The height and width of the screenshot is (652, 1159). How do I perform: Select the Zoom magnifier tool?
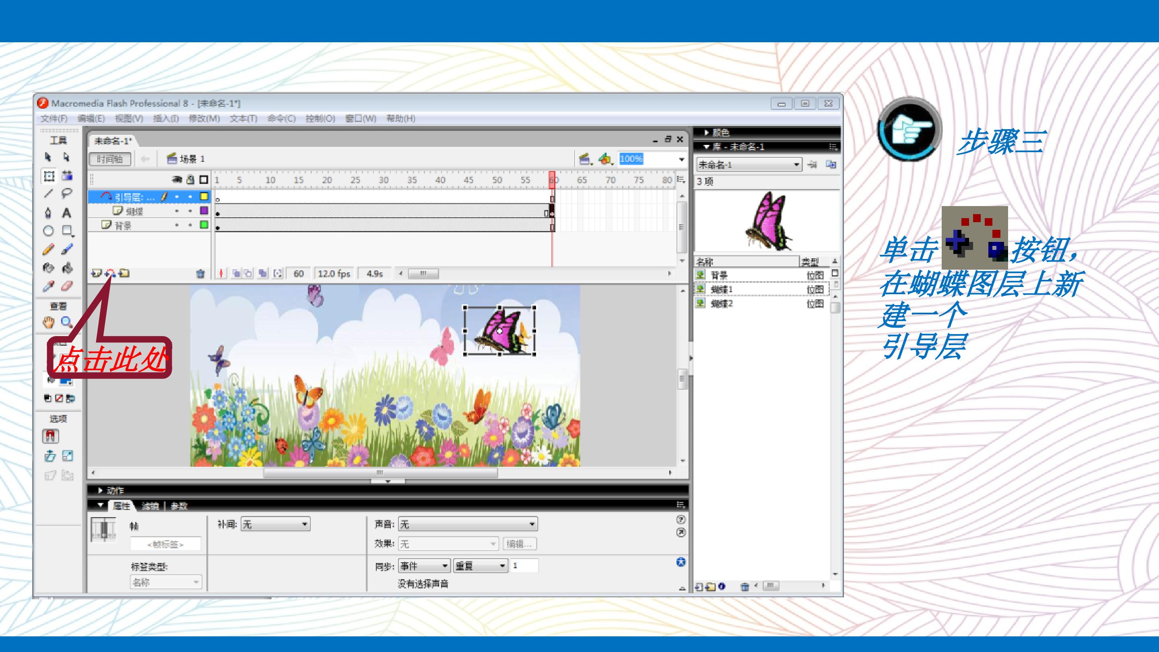click(66, 322)
